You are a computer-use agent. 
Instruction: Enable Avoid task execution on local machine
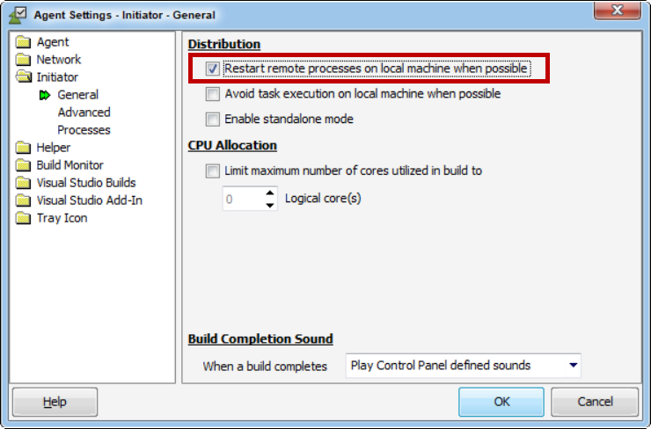(212, 93)
